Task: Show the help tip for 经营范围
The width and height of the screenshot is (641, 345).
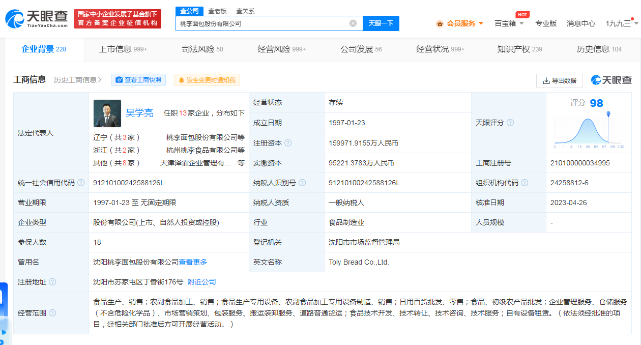Action: [52, 313]
